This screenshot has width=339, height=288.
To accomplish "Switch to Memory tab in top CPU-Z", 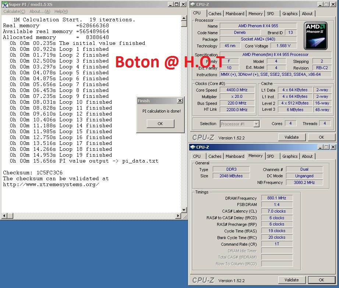I will pyautogui.click(x=255, y=14).
